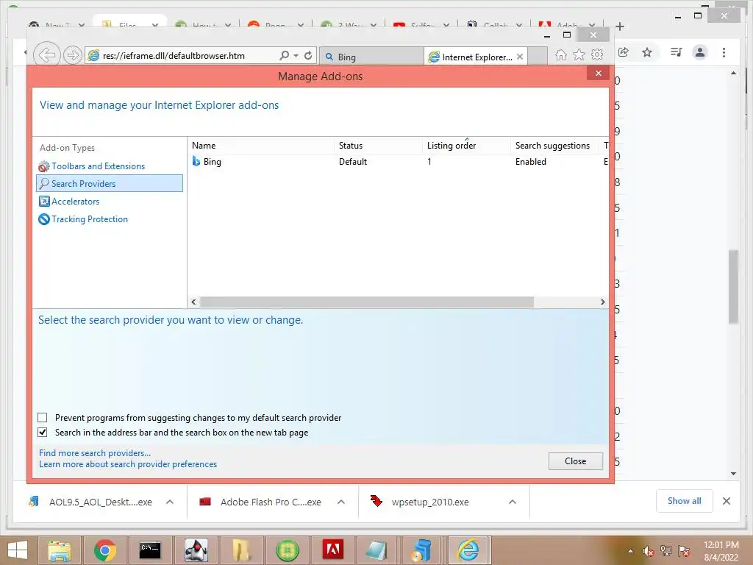
Task: Click the muted volume tray icon
Action: [648, 551]
